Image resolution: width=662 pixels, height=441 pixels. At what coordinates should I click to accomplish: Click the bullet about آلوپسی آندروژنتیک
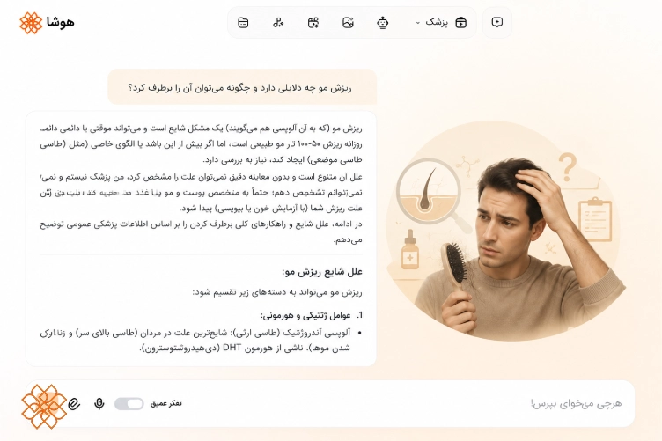pos(201,340)
